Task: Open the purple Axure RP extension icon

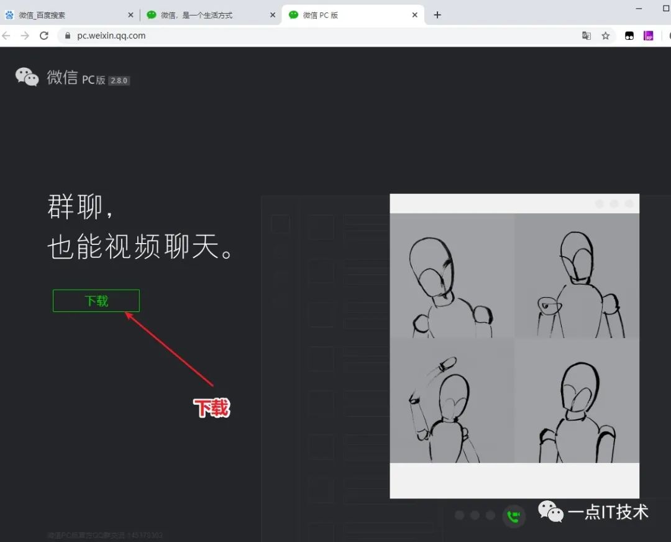Action: click(649, 35)
